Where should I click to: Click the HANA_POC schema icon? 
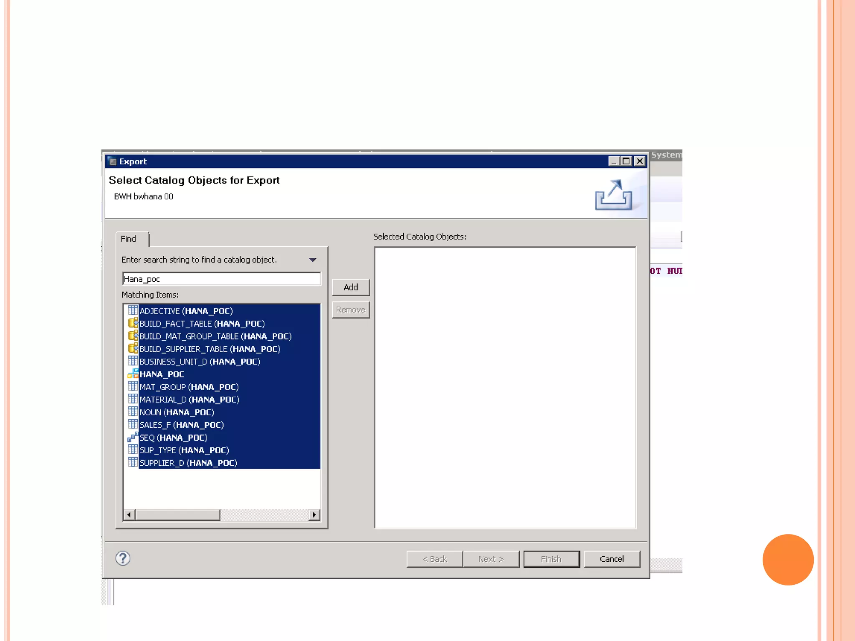(x=133, y=374)
